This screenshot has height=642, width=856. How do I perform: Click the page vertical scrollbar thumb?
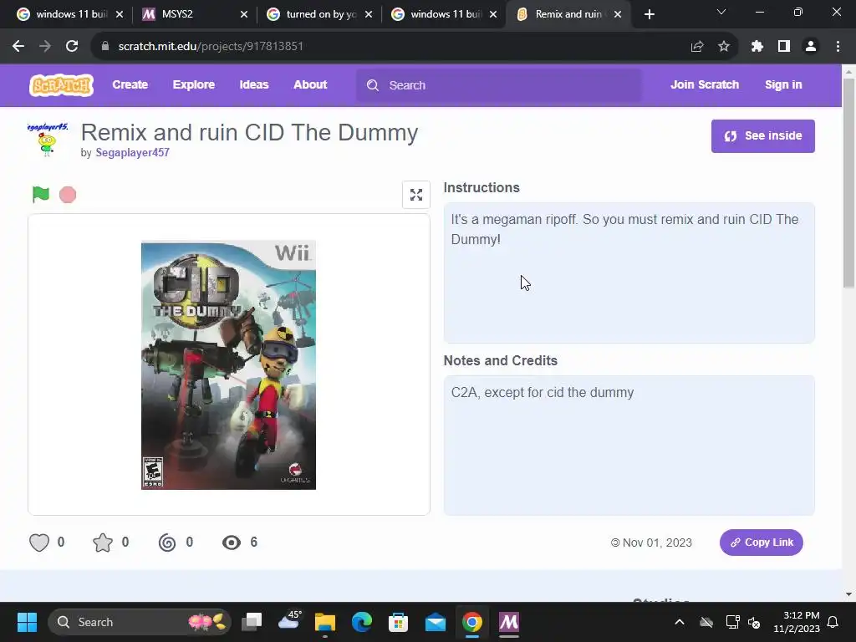pos(848,183)
